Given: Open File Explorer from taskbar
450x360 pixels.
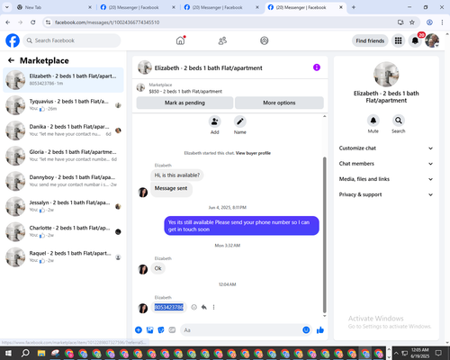Looking at the screenshot, I should coord(41,353).
